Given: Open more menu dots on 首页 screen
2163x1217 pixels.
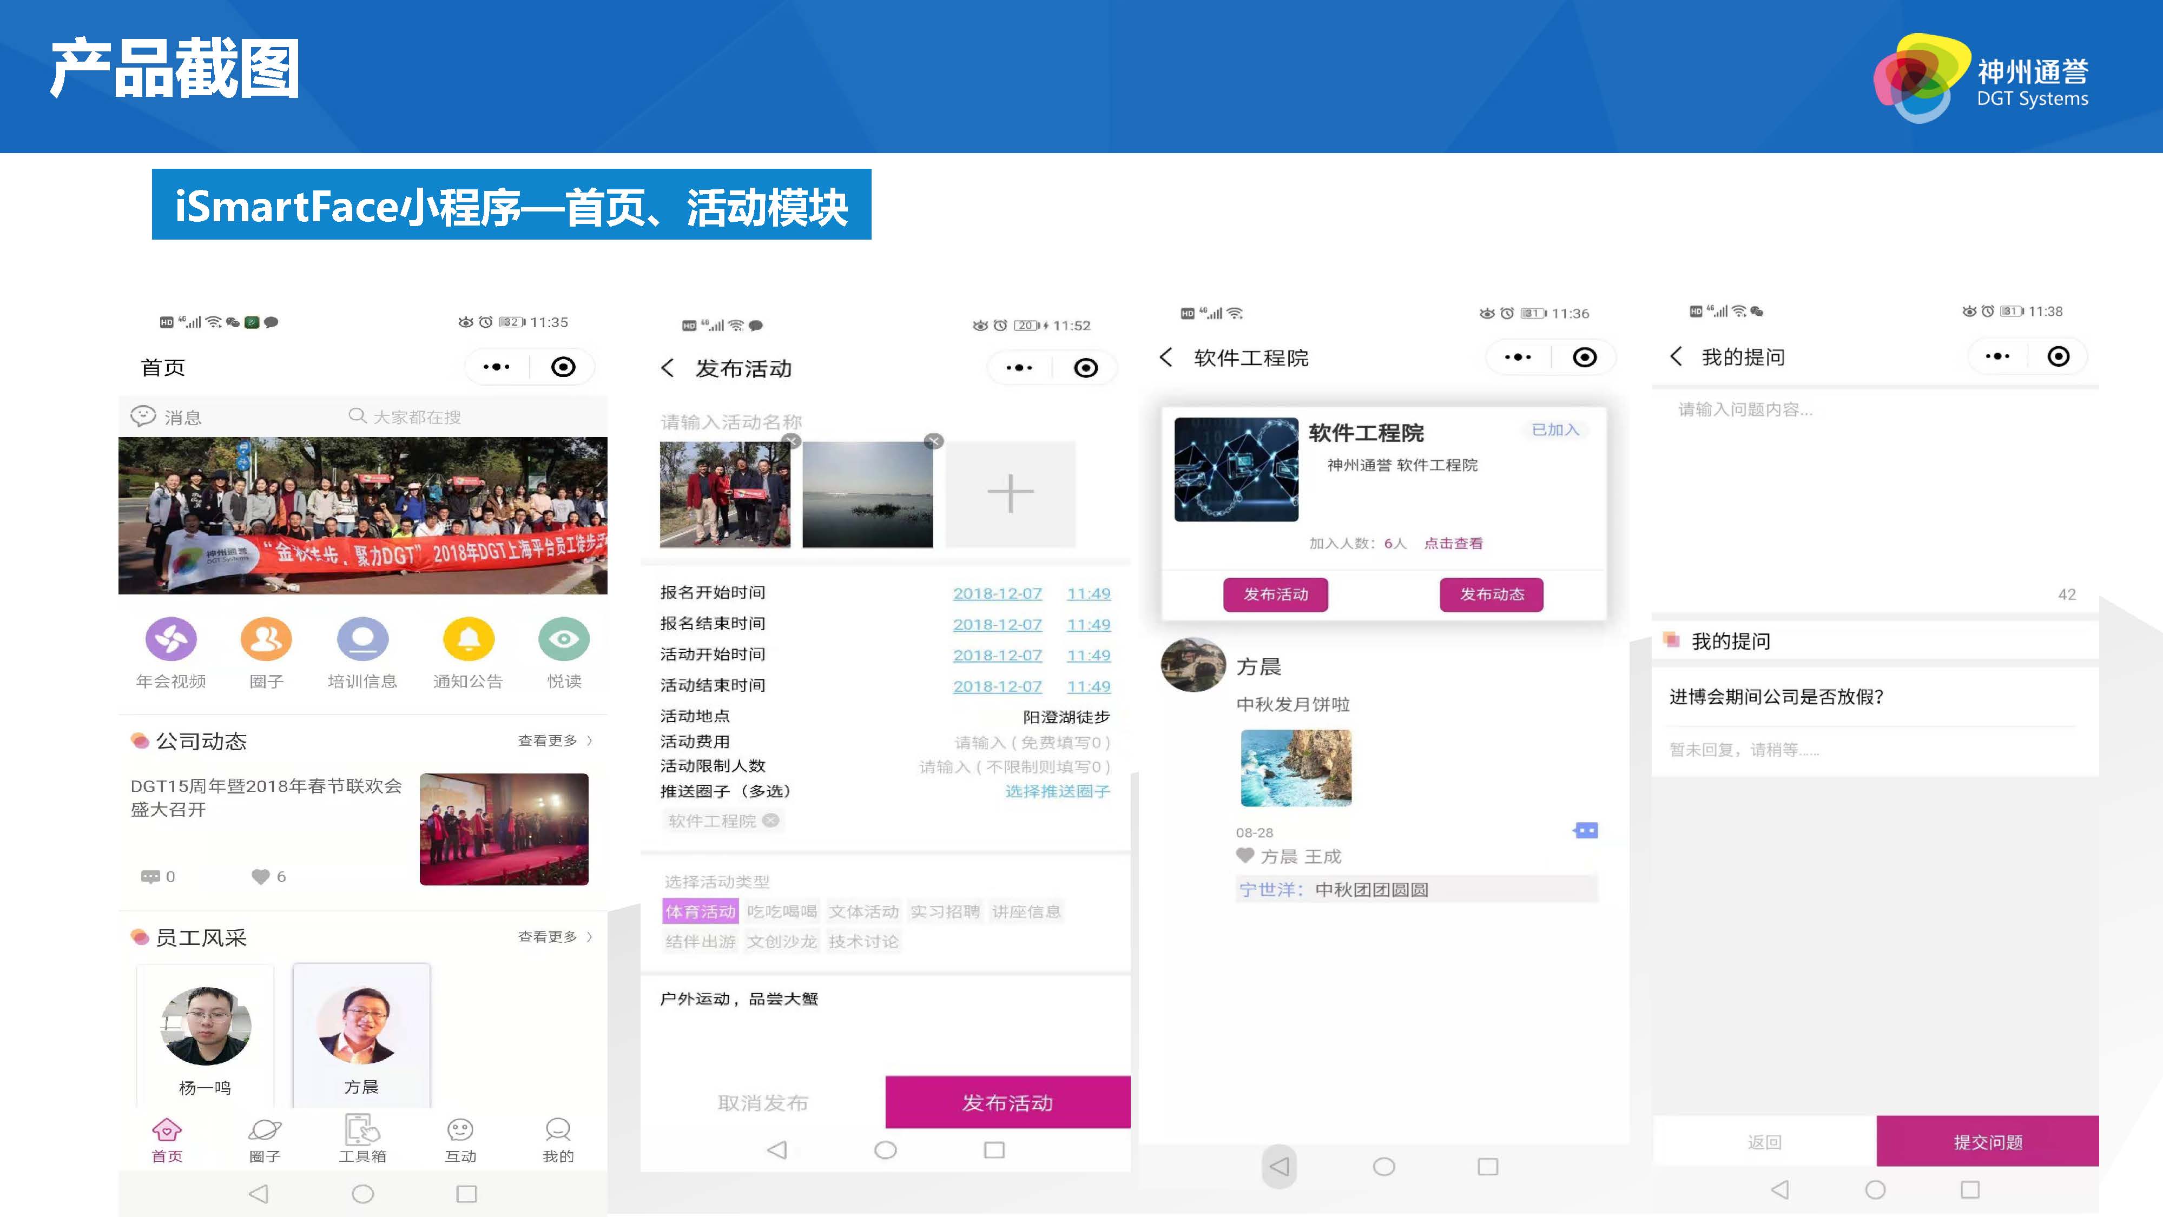Looking at the screenshot, I should pyautogui.click(x=496, y=367).
